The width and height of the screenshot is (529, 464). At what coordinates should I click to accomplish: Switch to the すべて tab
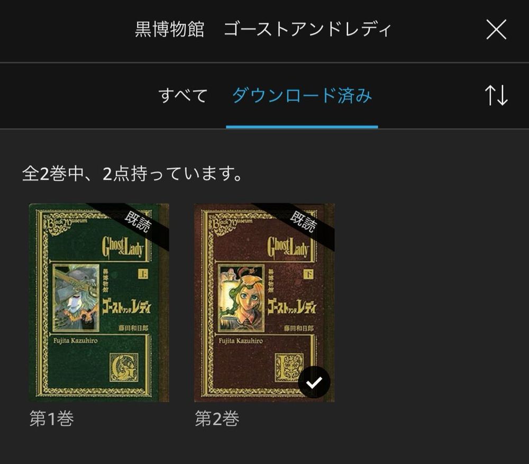(183, 95)
